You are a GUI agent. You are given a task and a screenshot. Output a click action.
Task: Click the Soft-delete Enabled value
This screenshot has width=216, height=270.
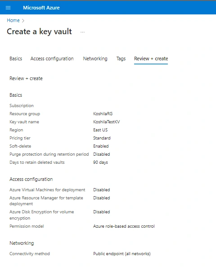point(101,146)
